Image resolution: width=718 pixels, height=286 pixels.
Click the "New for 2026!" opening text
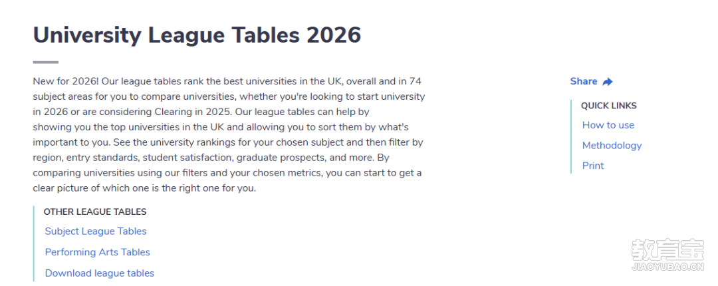tap(66, 82)
